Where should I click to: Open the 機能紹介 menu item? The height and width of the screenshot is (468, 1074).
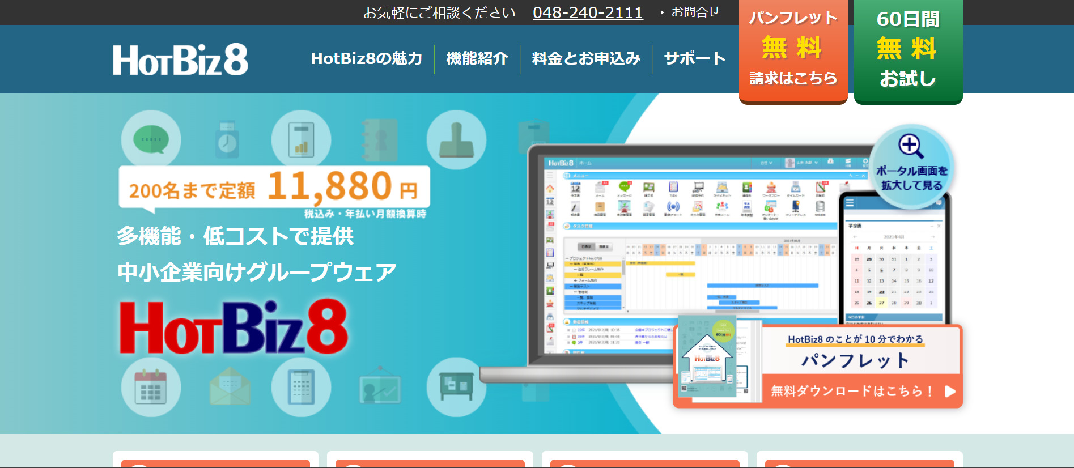(477, 58)
